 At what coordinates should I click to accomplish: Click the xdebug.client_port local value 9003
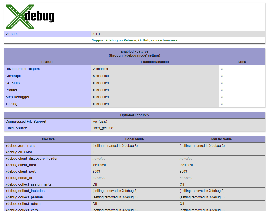click(x=96, y=171)
